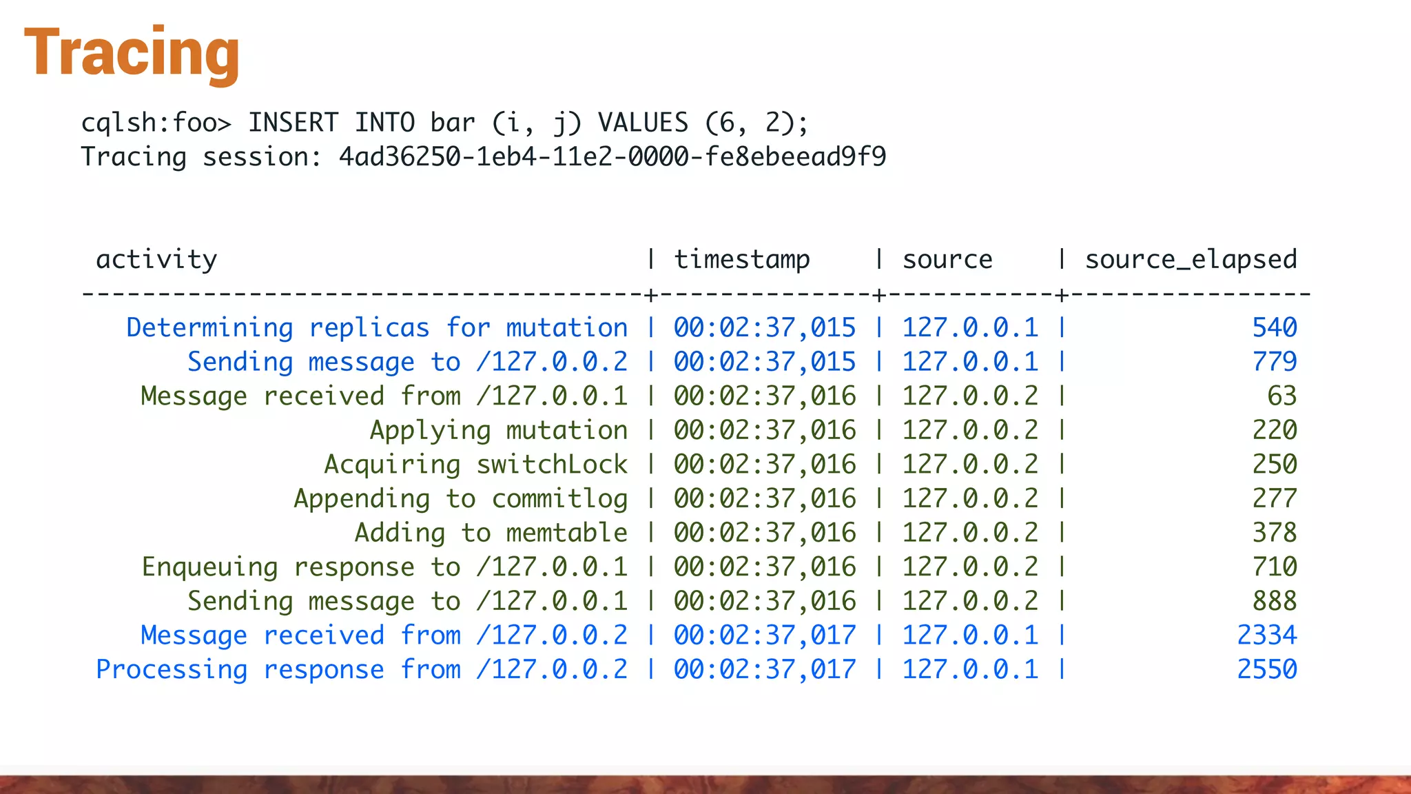The height and width of the screenshot is (794, 1411).
Task: Select "Determining replicas for mutation" activity
Action: click(x=377, y=327)
